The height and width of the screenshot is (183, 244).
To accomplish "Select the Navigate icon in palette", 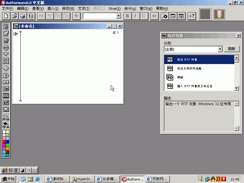I will pos(6,54).
